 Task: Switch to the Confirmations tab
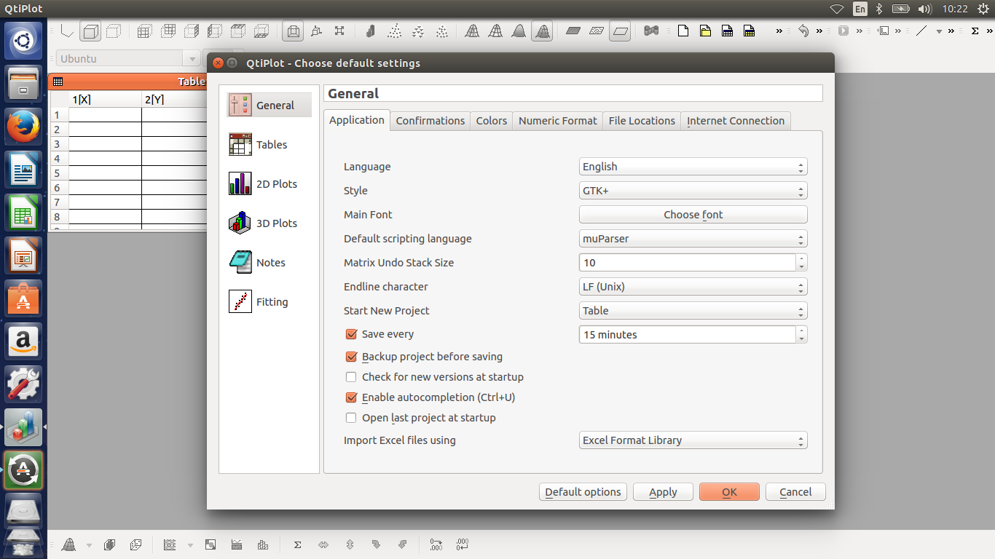point(430,121)
